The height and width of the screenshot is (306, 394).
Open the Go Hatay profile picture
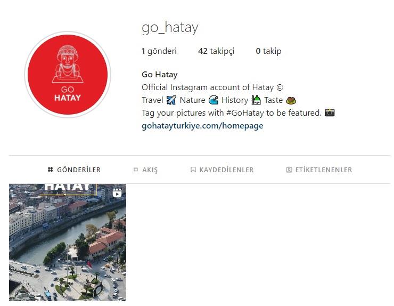click(68, 75)
